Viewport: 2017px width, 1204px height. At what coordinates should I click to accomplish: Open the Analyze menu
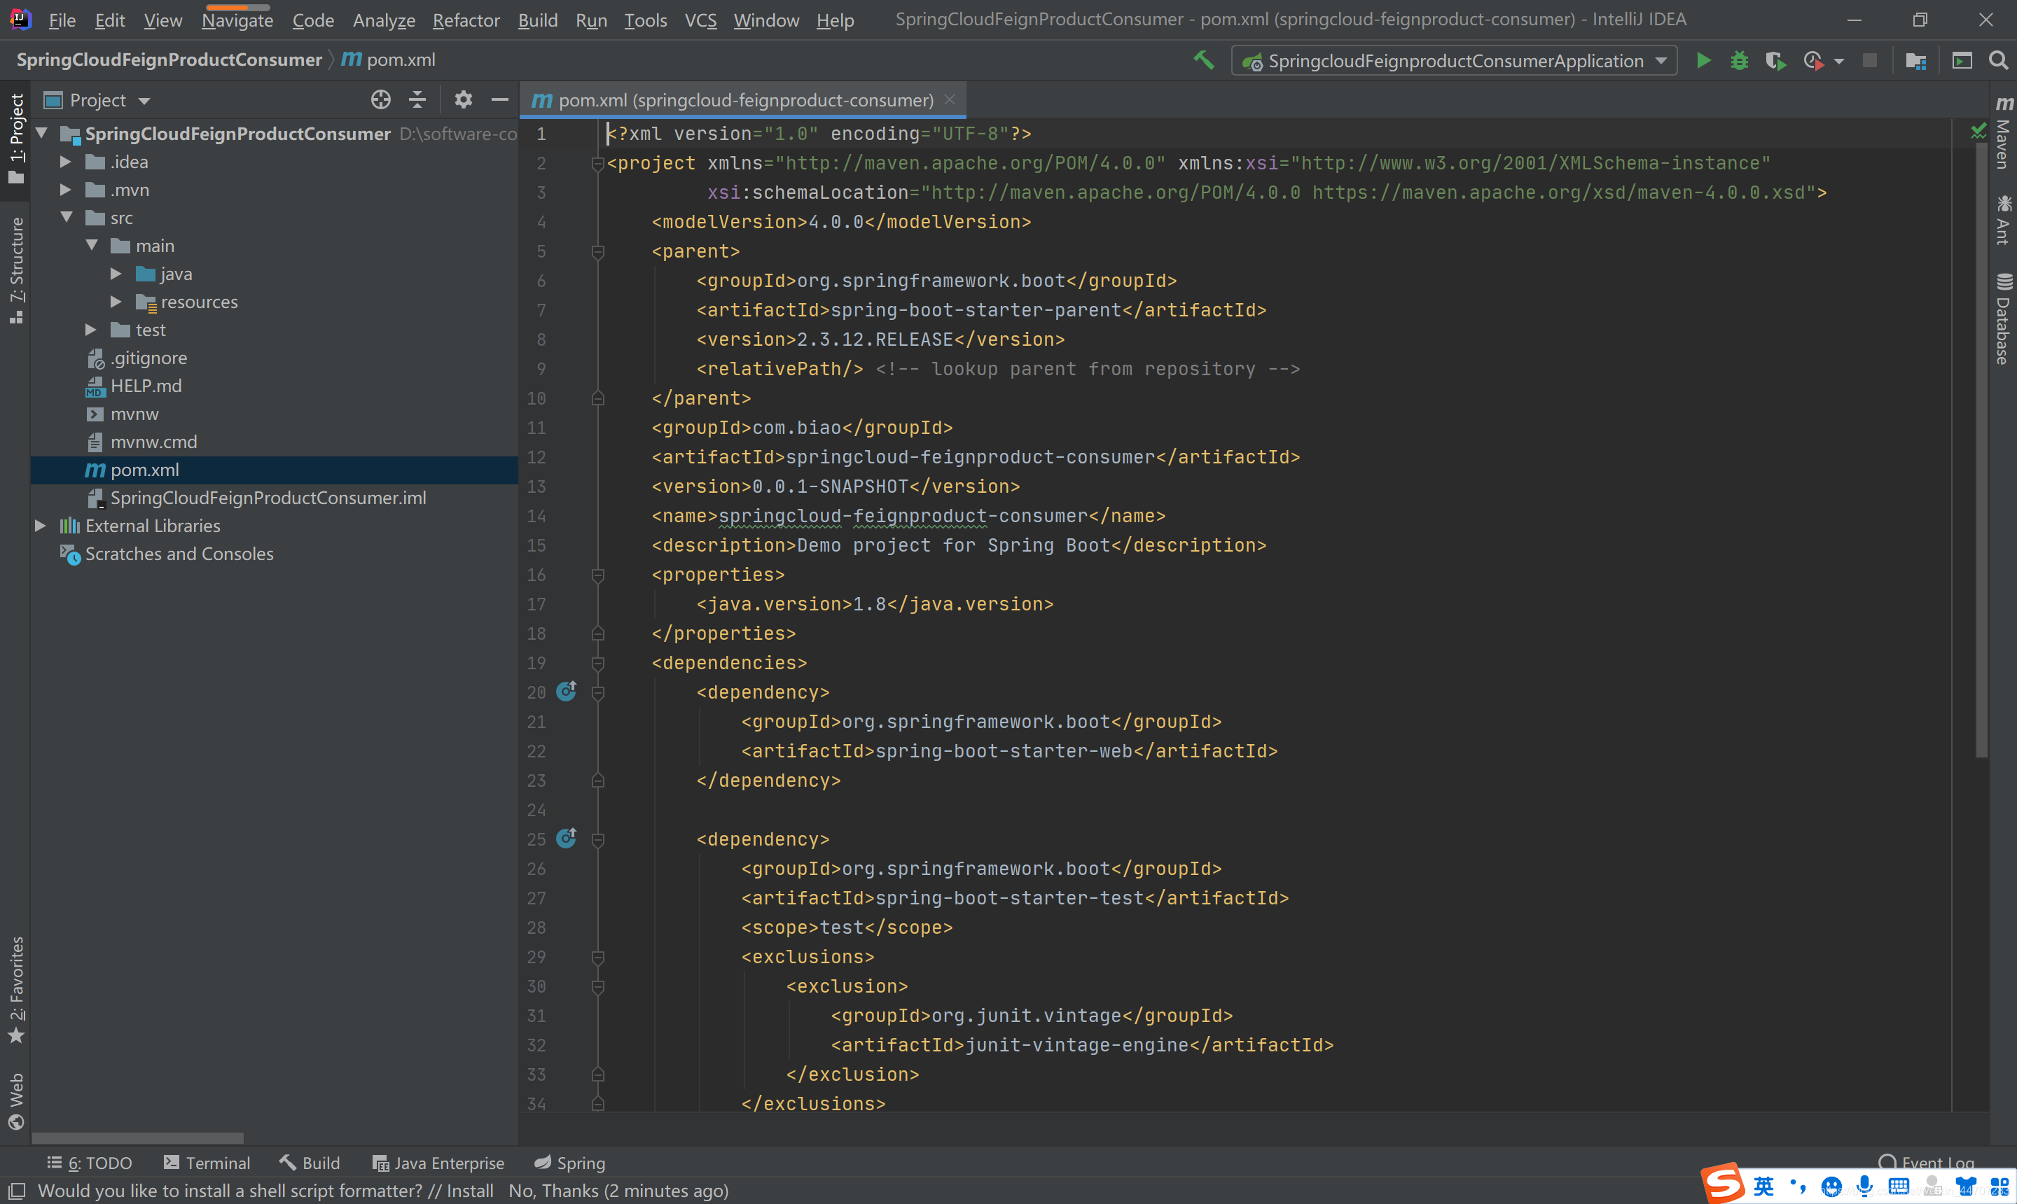tap(383, 20)
